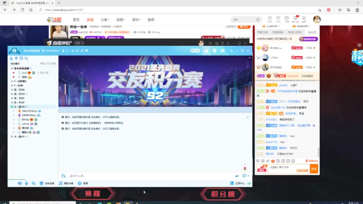Toggle the YY microphone icon

[x=27, y=183]
